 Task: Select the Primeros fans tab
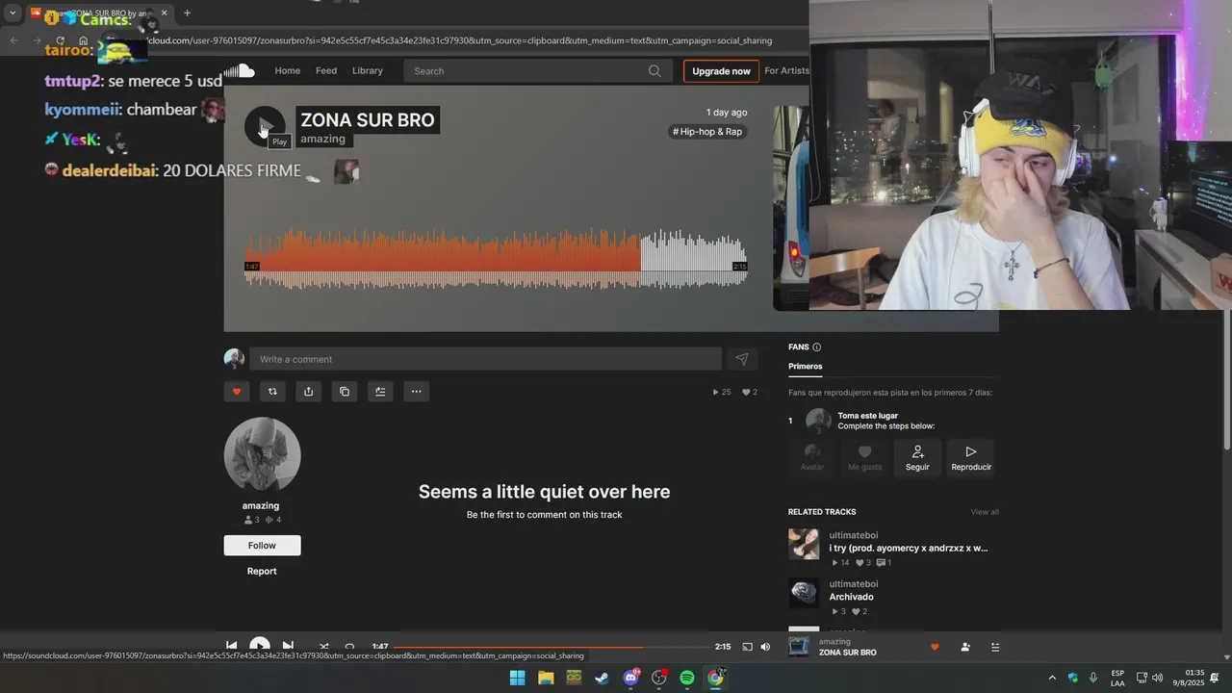(x=806, y=366)
